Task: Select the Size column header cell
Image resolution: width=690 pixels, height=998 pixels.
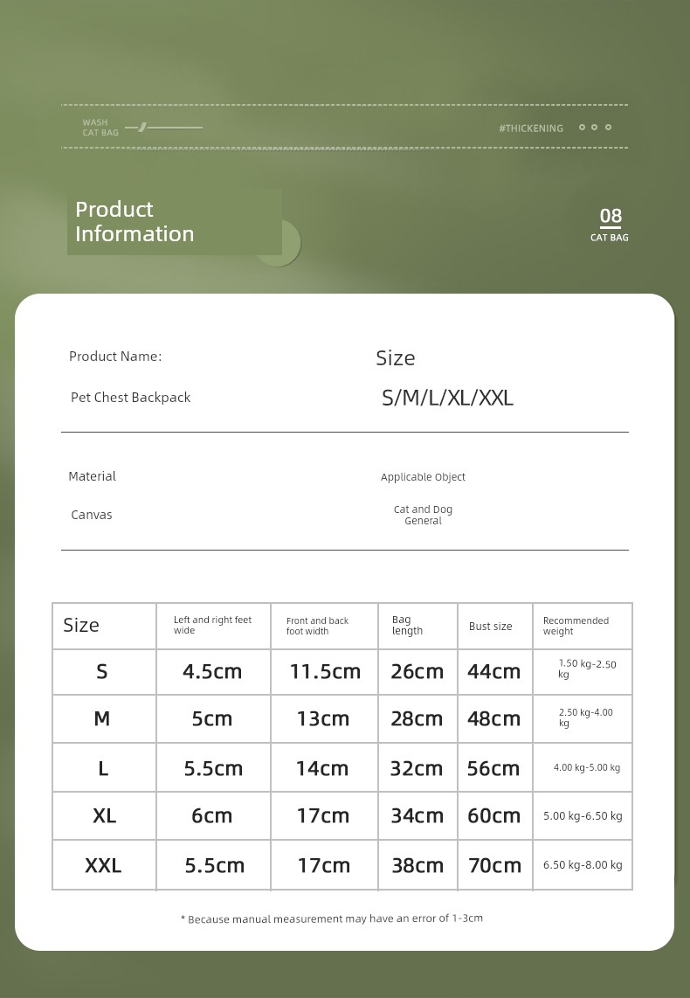Action: 104,626
